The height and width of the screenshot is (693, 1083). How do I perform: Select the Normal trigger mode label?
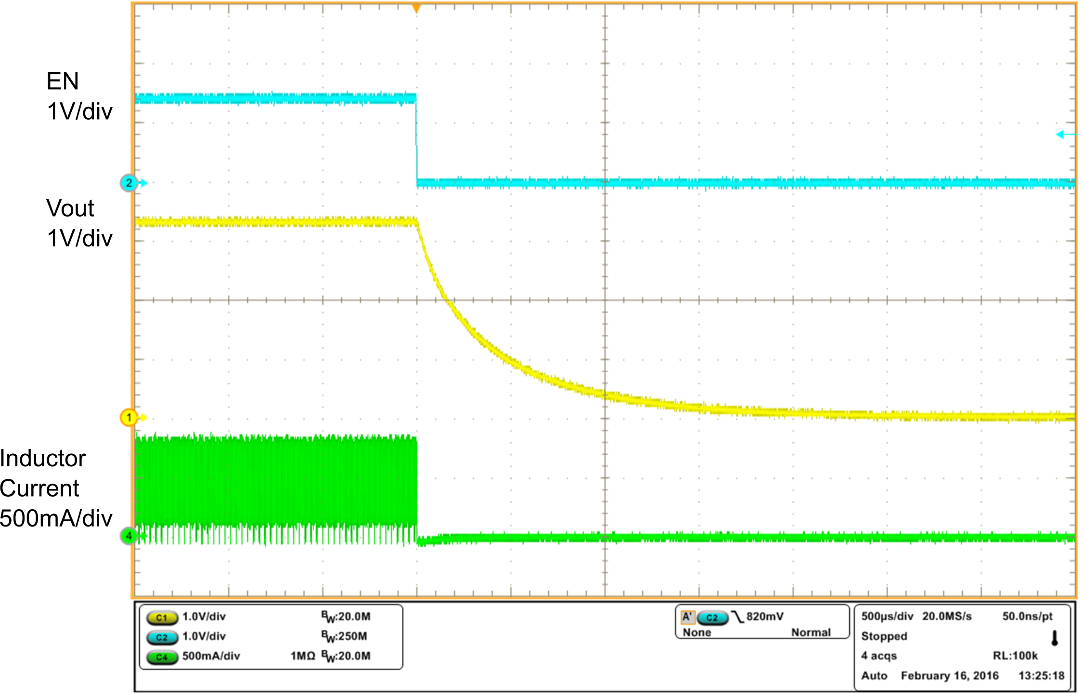point(811,632)
